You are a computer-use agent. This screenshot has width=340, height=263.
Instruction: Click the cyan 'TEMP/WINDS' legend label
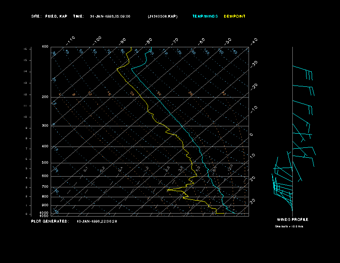click(205, 16)
